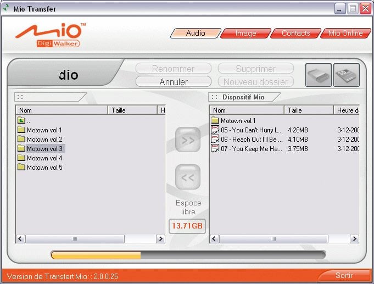374x284 pixels.
Task: Click the right arrow of the left pane scrollbar
Action: [160, 238]
